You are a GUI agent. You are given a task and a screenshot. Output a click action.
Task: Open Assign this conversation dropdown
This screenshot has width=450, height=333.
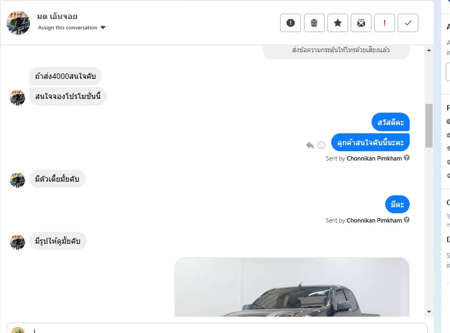pyautogui.click(x=72, y=28)
